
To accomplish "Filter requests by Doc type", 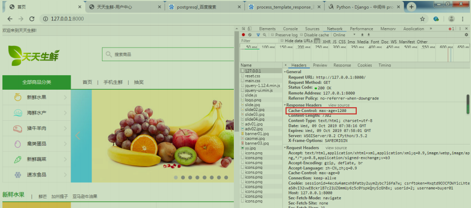I will tap(385, 42).
